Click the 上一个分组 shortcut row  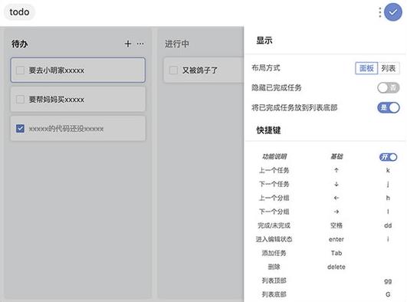pos(326,198)
